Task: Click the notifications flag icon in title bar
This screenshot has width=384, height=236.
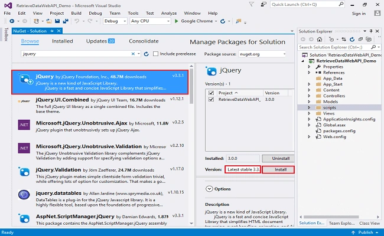Action: pyautogui.click(x=251, y=4)
